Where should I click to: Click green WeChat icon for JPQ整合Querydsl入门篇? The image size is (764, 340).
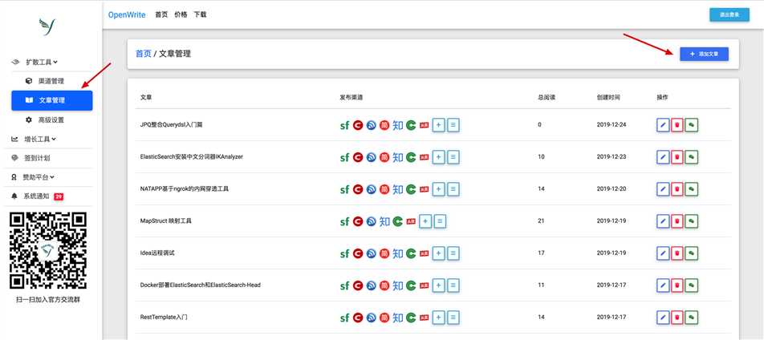click(692, 125)
